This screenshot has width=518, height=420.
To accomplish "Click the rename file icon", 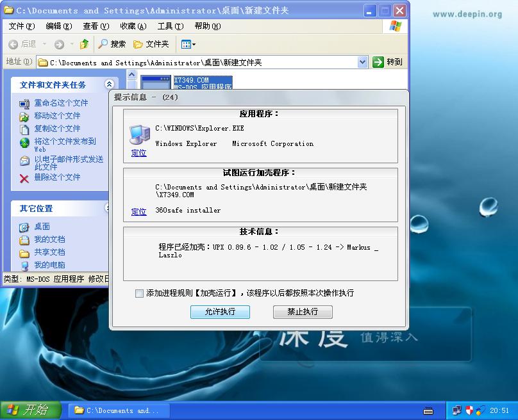I will pyautogui.click(x=24, y=104).
